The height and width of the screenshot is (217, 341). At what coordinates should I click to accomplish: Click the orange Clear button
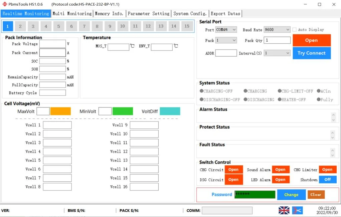pos(316,195)
